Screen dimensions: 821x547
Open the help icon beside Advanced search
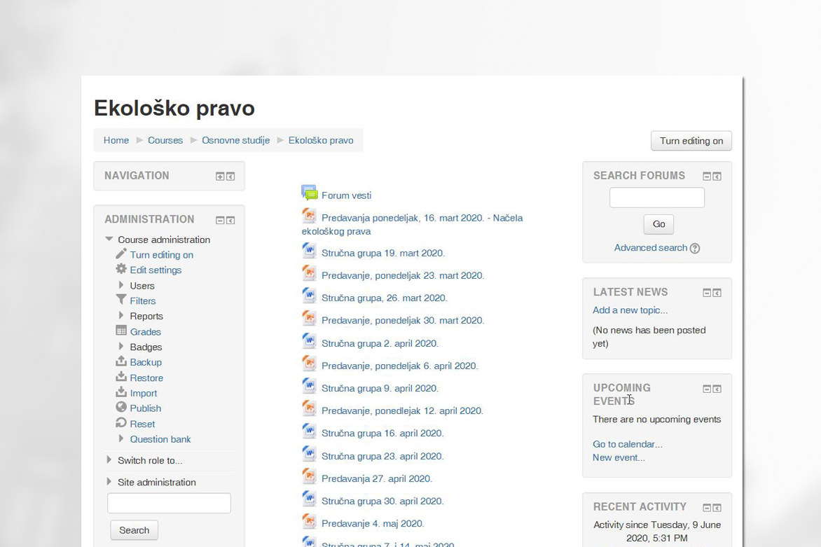(695, 248)
